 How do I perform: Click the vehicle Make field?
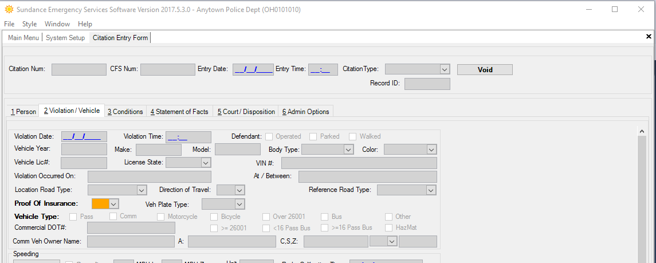point(159,150)
